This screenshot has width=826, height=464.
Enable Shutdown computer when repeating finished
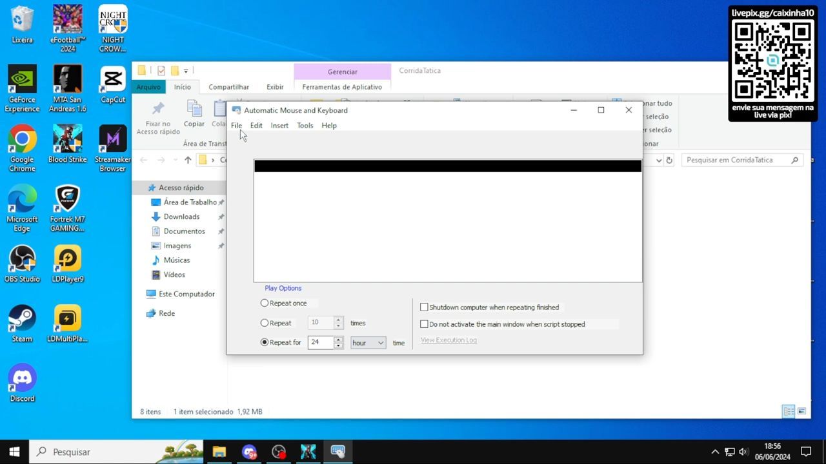(424, 307)
